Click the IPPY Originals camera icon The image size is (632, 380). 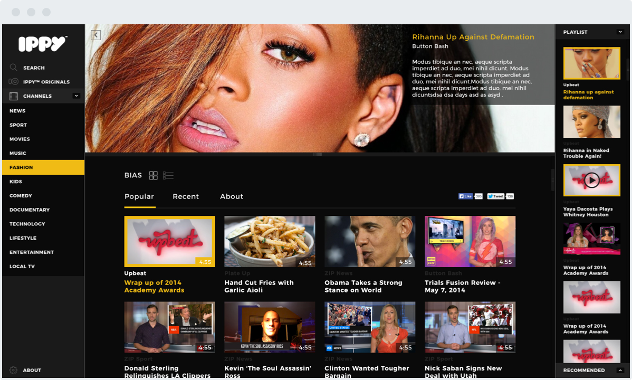click(x=14, y=81)
